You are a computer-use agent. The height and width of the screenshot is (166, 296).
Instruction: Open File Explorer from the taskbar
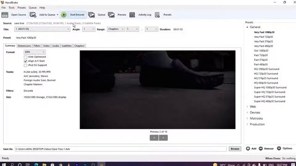[44, 165]
